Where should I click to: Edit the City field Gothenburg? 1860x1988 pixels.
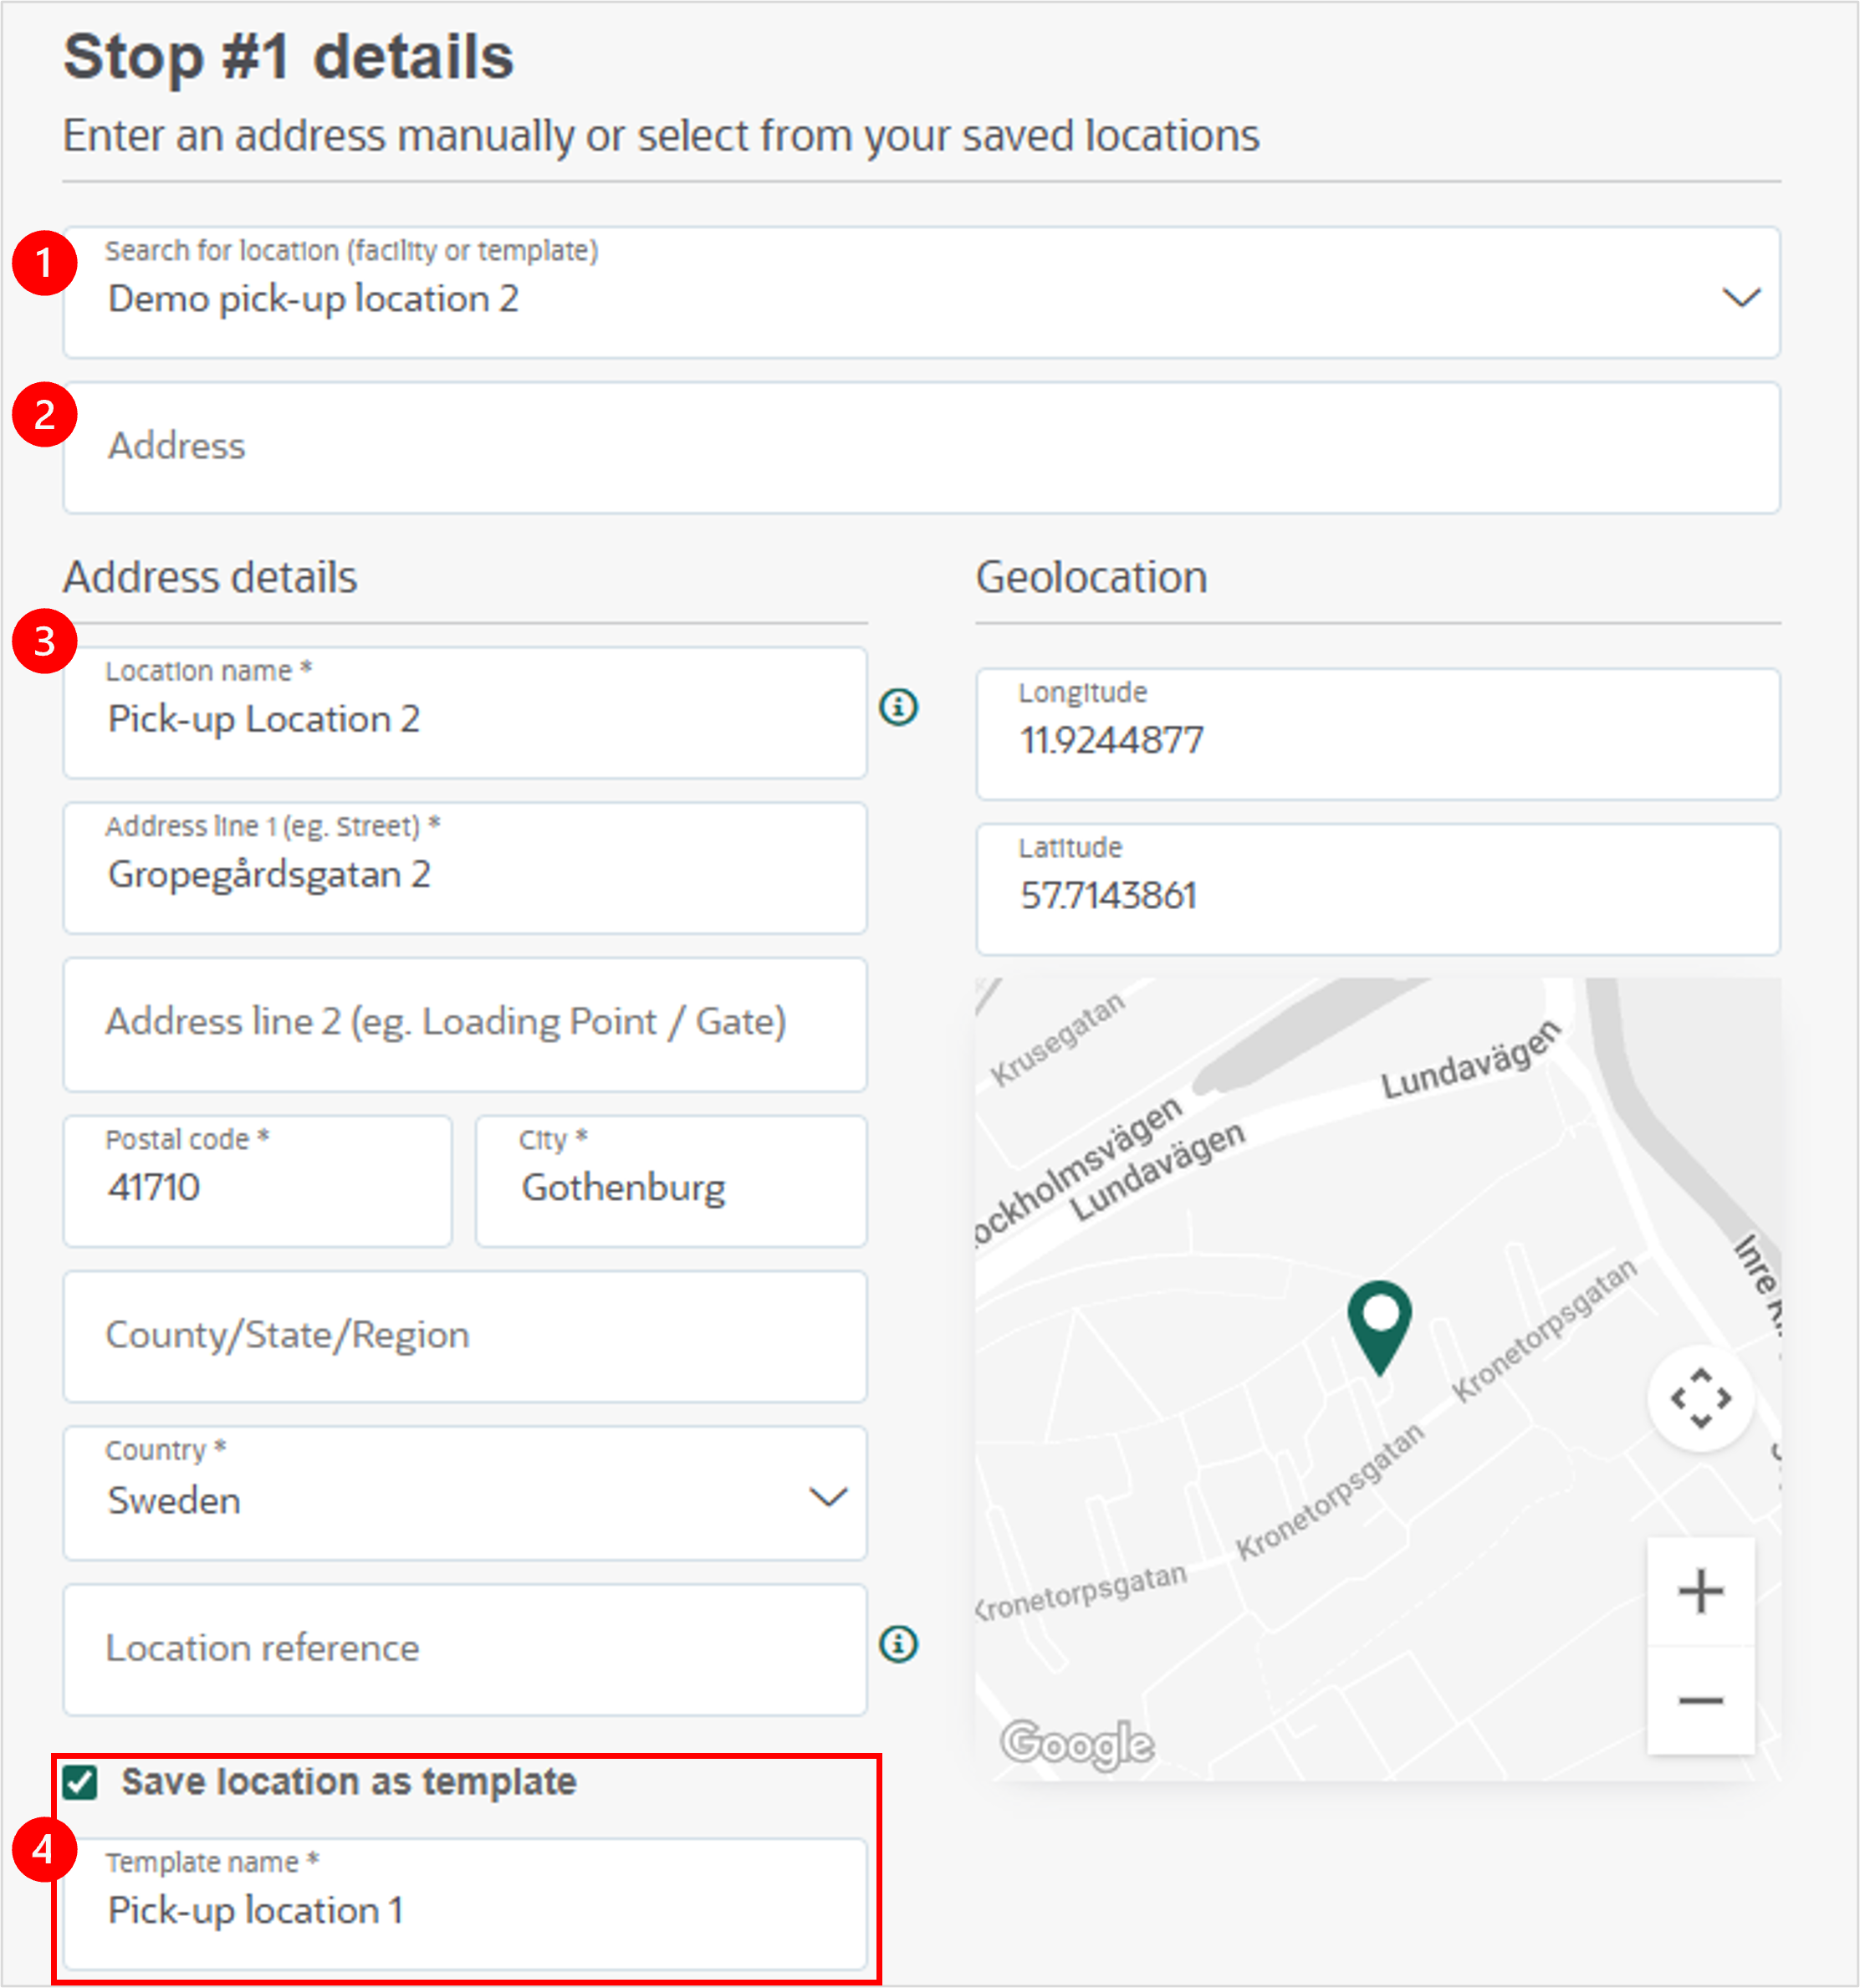click(x=671, y=1181)
